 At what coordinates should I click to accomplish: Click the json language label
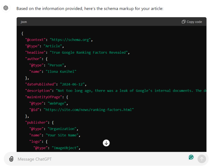point(24,22)
